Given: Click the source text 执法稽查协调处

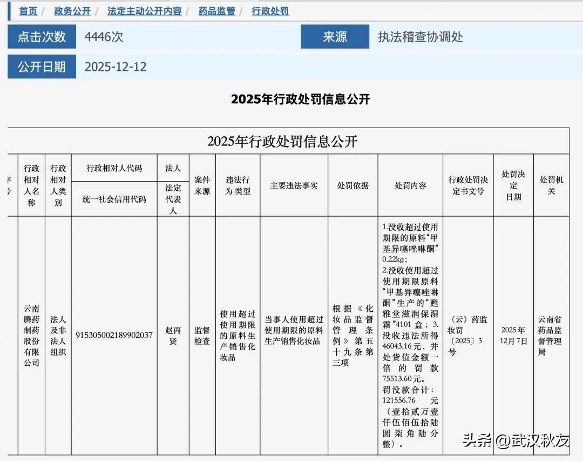Looking at the screenshot, I should tap(420, 37).
